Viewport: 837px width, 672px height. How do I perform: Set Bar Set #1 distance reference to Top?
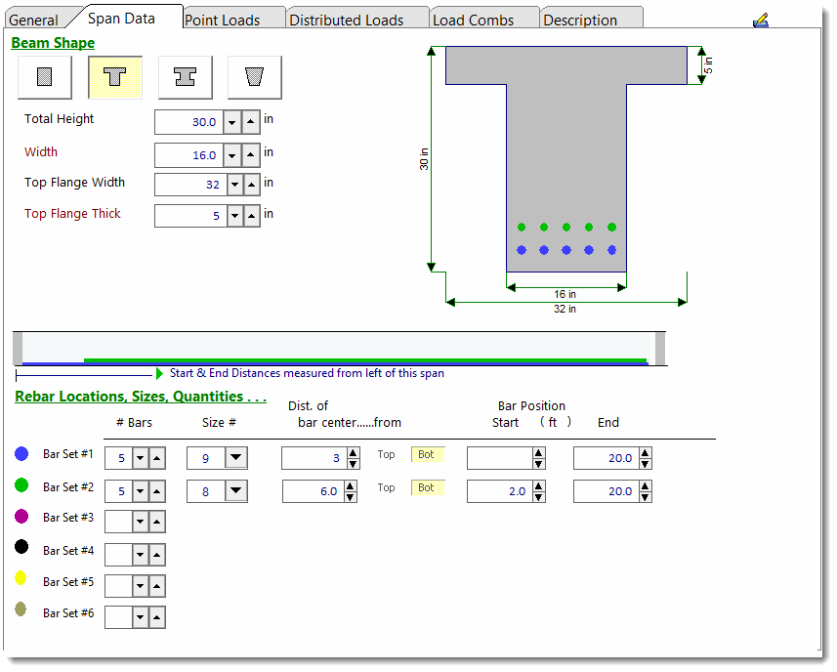pos(387,454)
